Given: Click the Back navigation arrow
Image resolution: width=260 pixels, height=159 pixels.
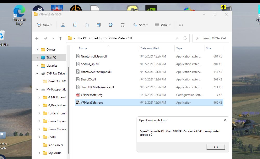Looking at the screenshot, I should point(37,38).
